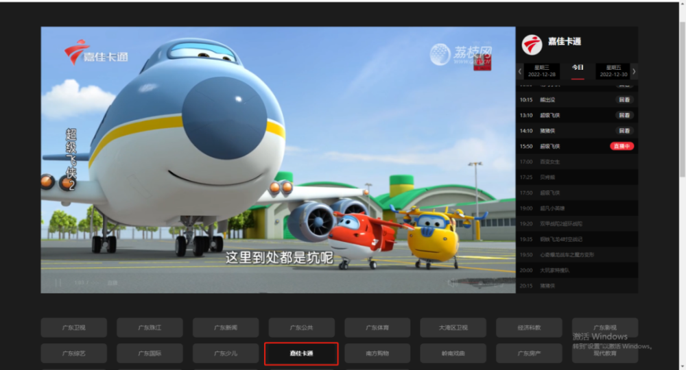Image resolution: width=686 pixels, height=370 pixels.
Task: Select the 17:25 贝肯熊 schedule row
Action: pyautogui.click(x=577, y=177)
